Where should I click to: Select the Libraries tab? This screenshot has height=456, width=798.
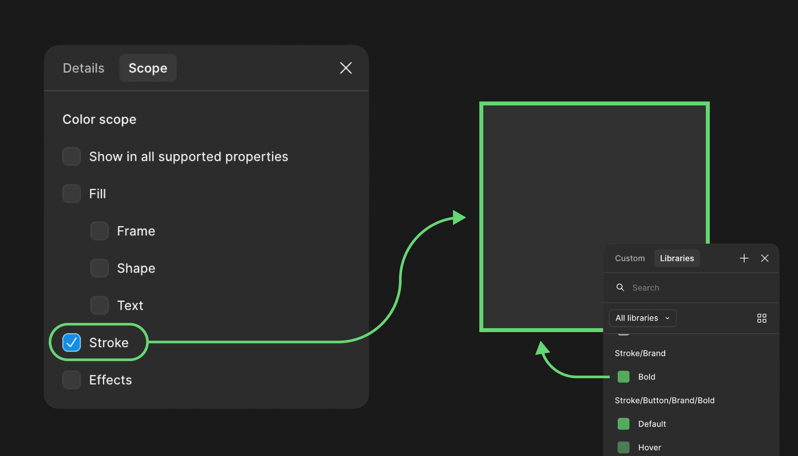(677, 258)
